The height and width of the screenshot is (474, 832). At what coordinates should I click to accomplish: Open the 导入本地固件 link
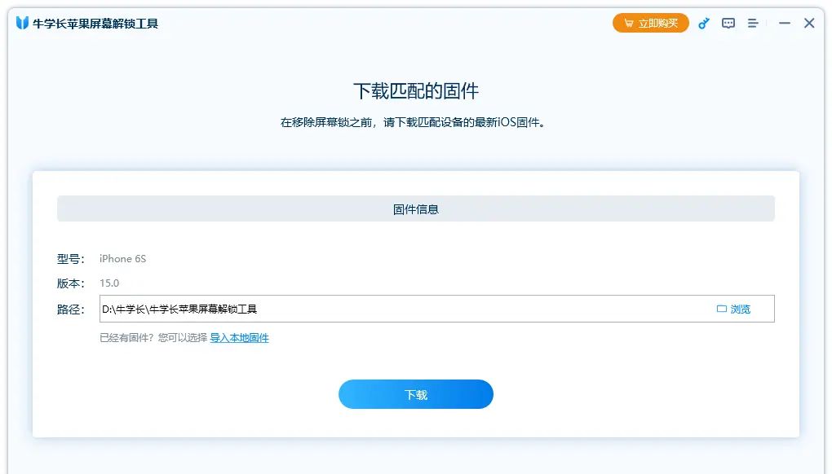click(x=239, y=338)
